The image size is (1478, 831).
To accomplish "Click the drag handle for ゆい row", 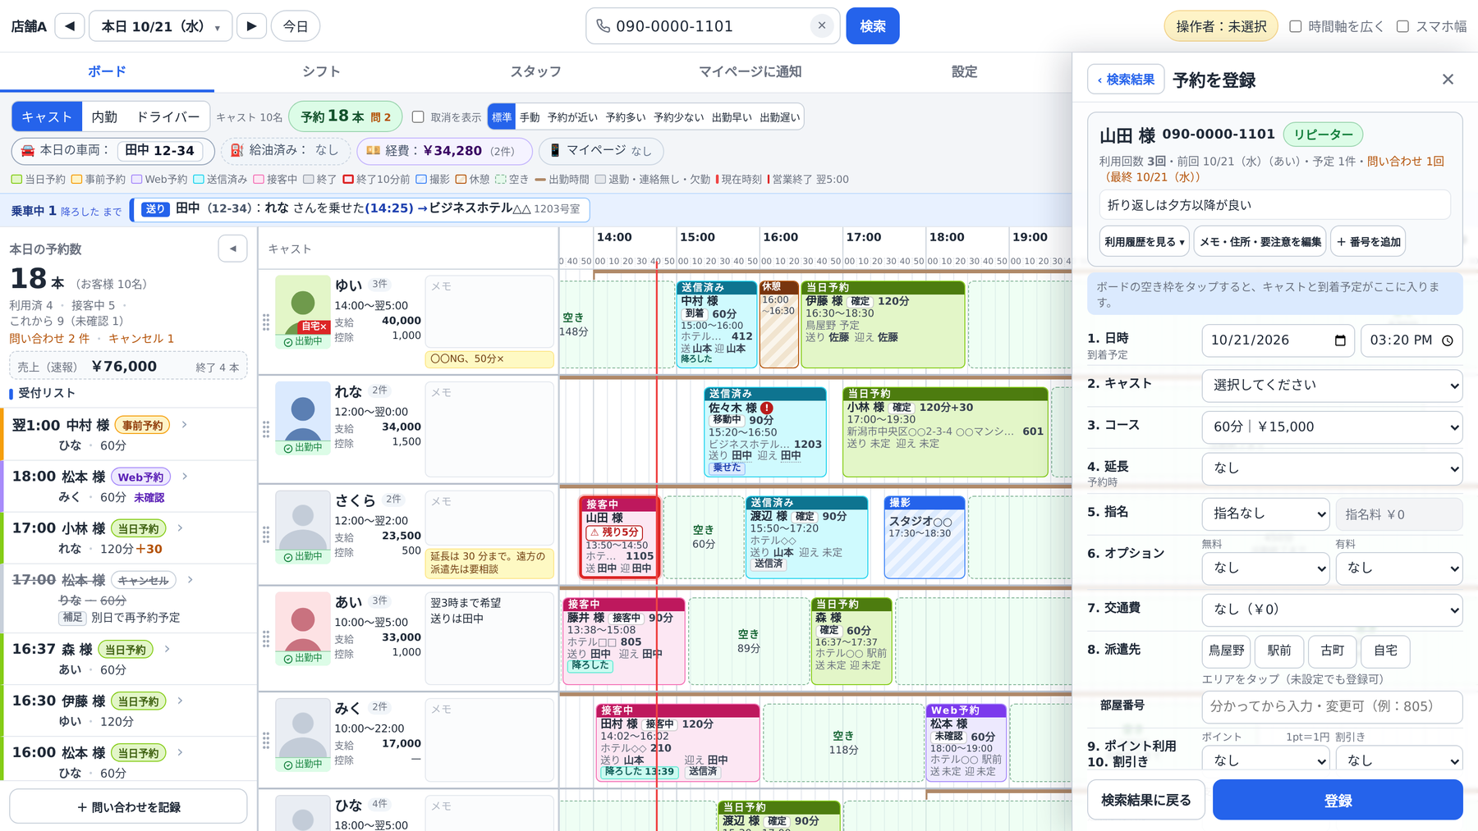I will point(266,322).
